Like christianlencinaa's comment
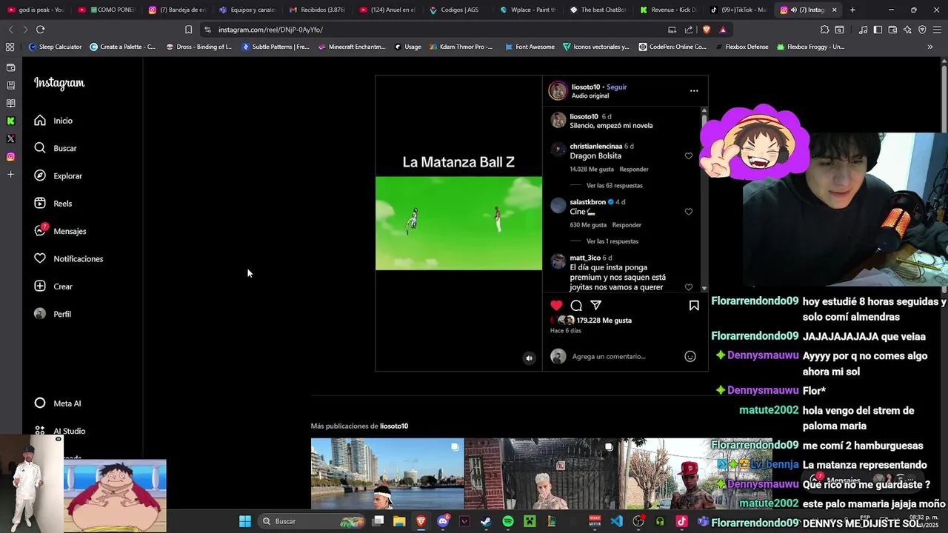The image size is (948, 533). (689, 156)
